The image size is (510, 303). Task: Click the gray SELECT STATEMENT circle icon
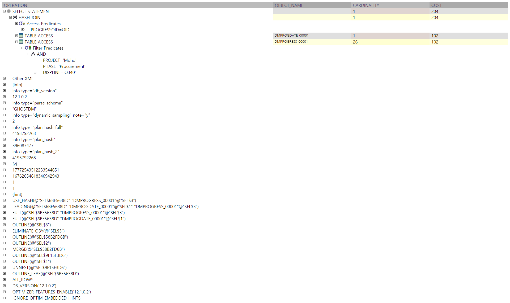[x=9, y=11]
